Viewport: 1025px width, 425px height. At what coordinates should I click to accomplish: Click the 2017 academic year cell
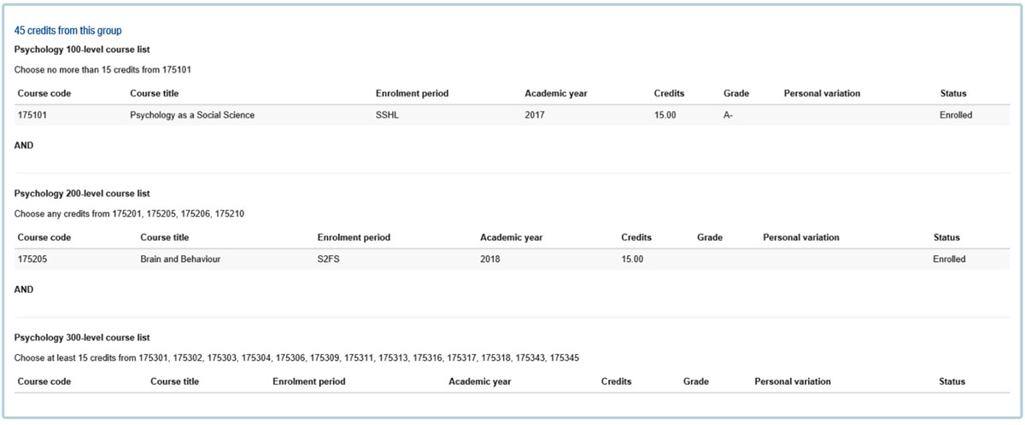pos(535,114)
